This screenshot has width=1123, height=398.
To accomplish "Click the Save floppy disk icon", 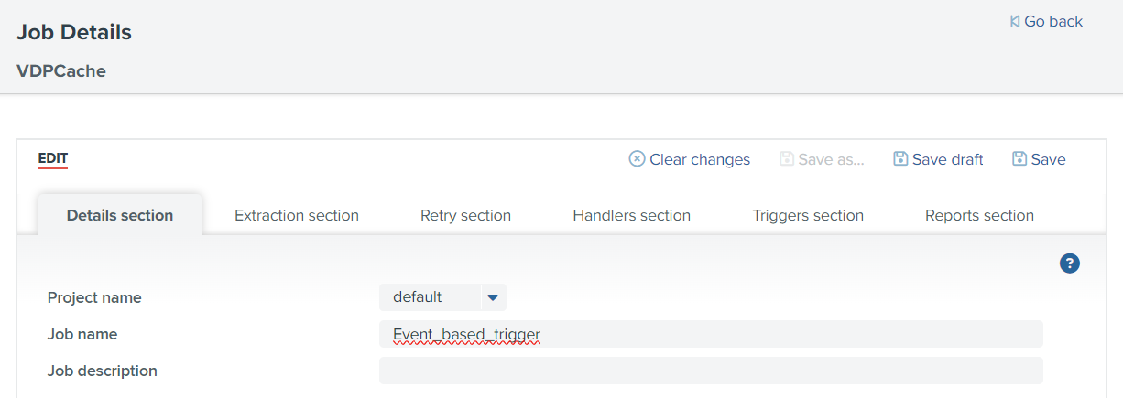I will point(1019,159).
